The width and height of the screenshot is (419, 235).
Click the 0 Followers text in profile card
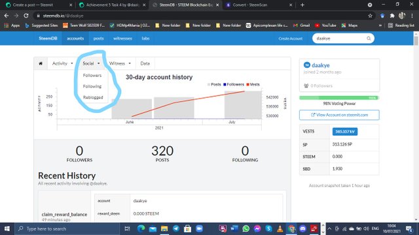click(x=321, y=86)
